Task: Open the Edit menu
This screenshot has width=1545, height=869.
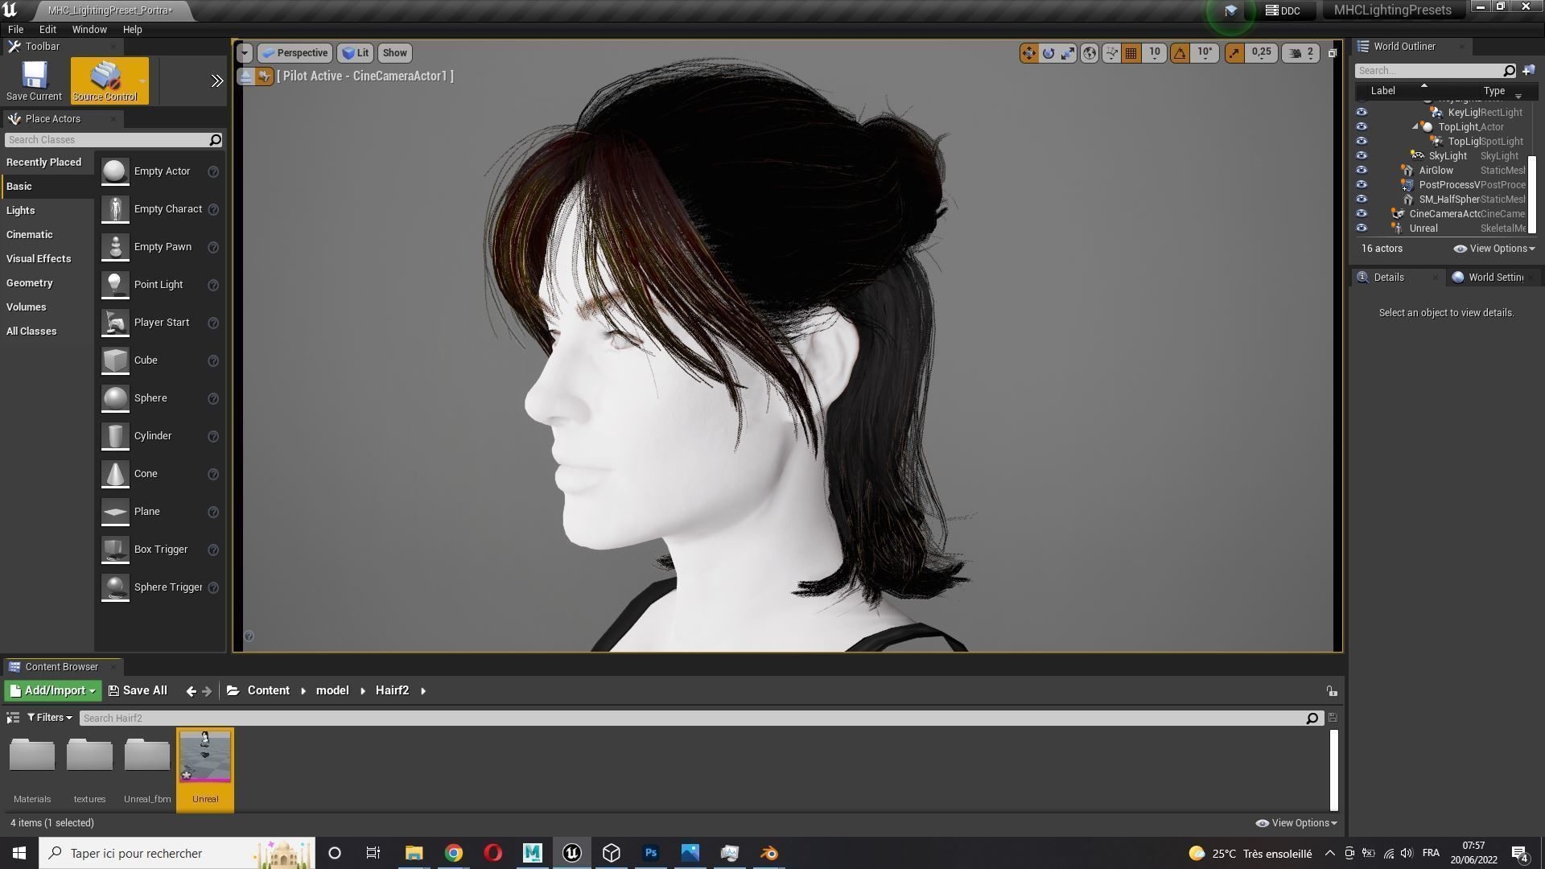Action: pos(47,29)
